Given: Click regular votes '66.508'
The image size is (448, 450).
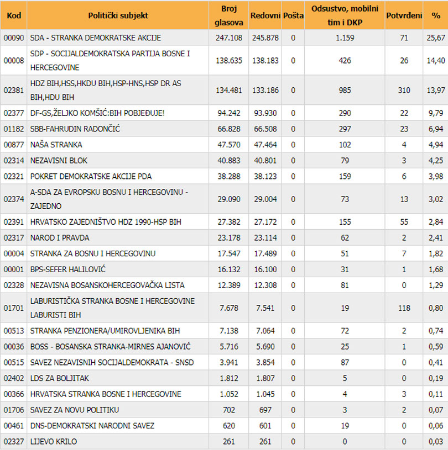Looking at the screenshot, I should (x=265, y=129).
